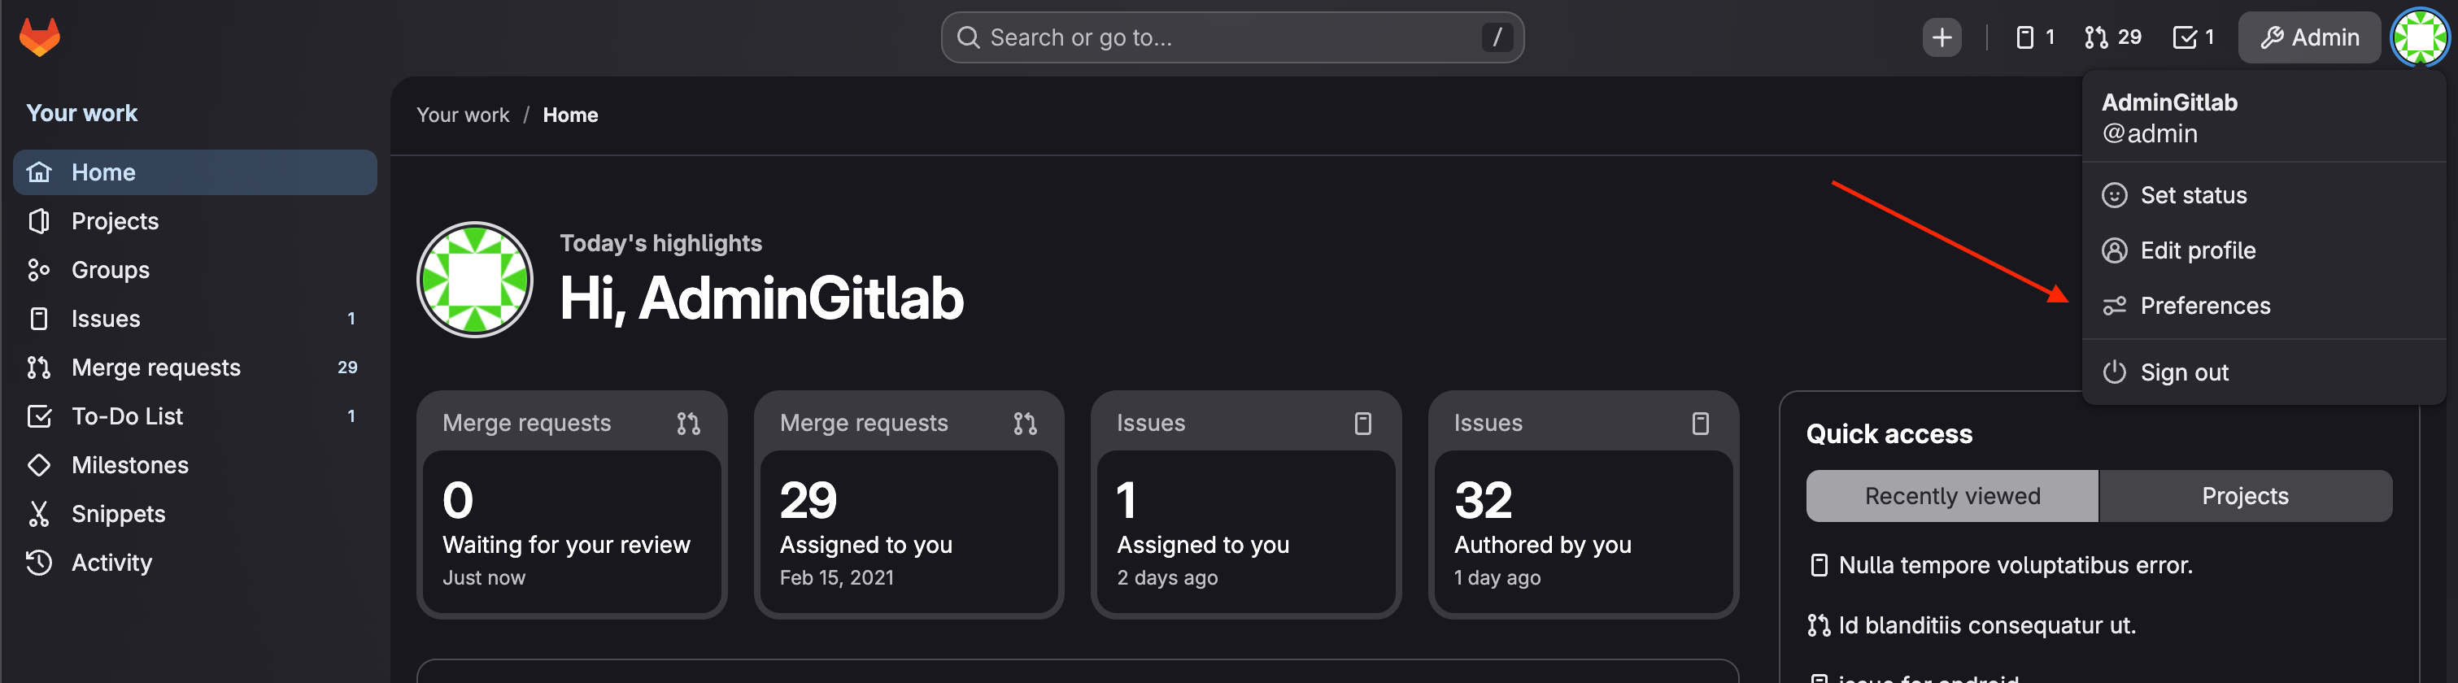
Task: Go to Home in sidebar
Action: (x=195, y=172)
